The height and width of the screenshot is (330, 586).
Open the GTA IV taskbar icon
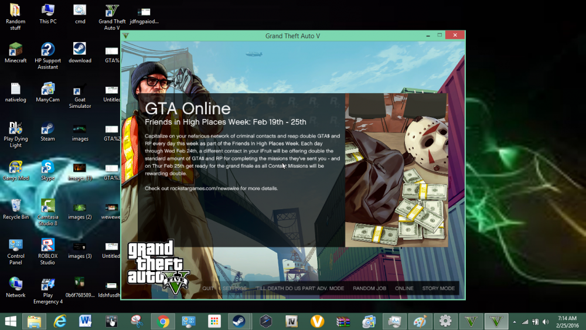click(x=291, y=321)
